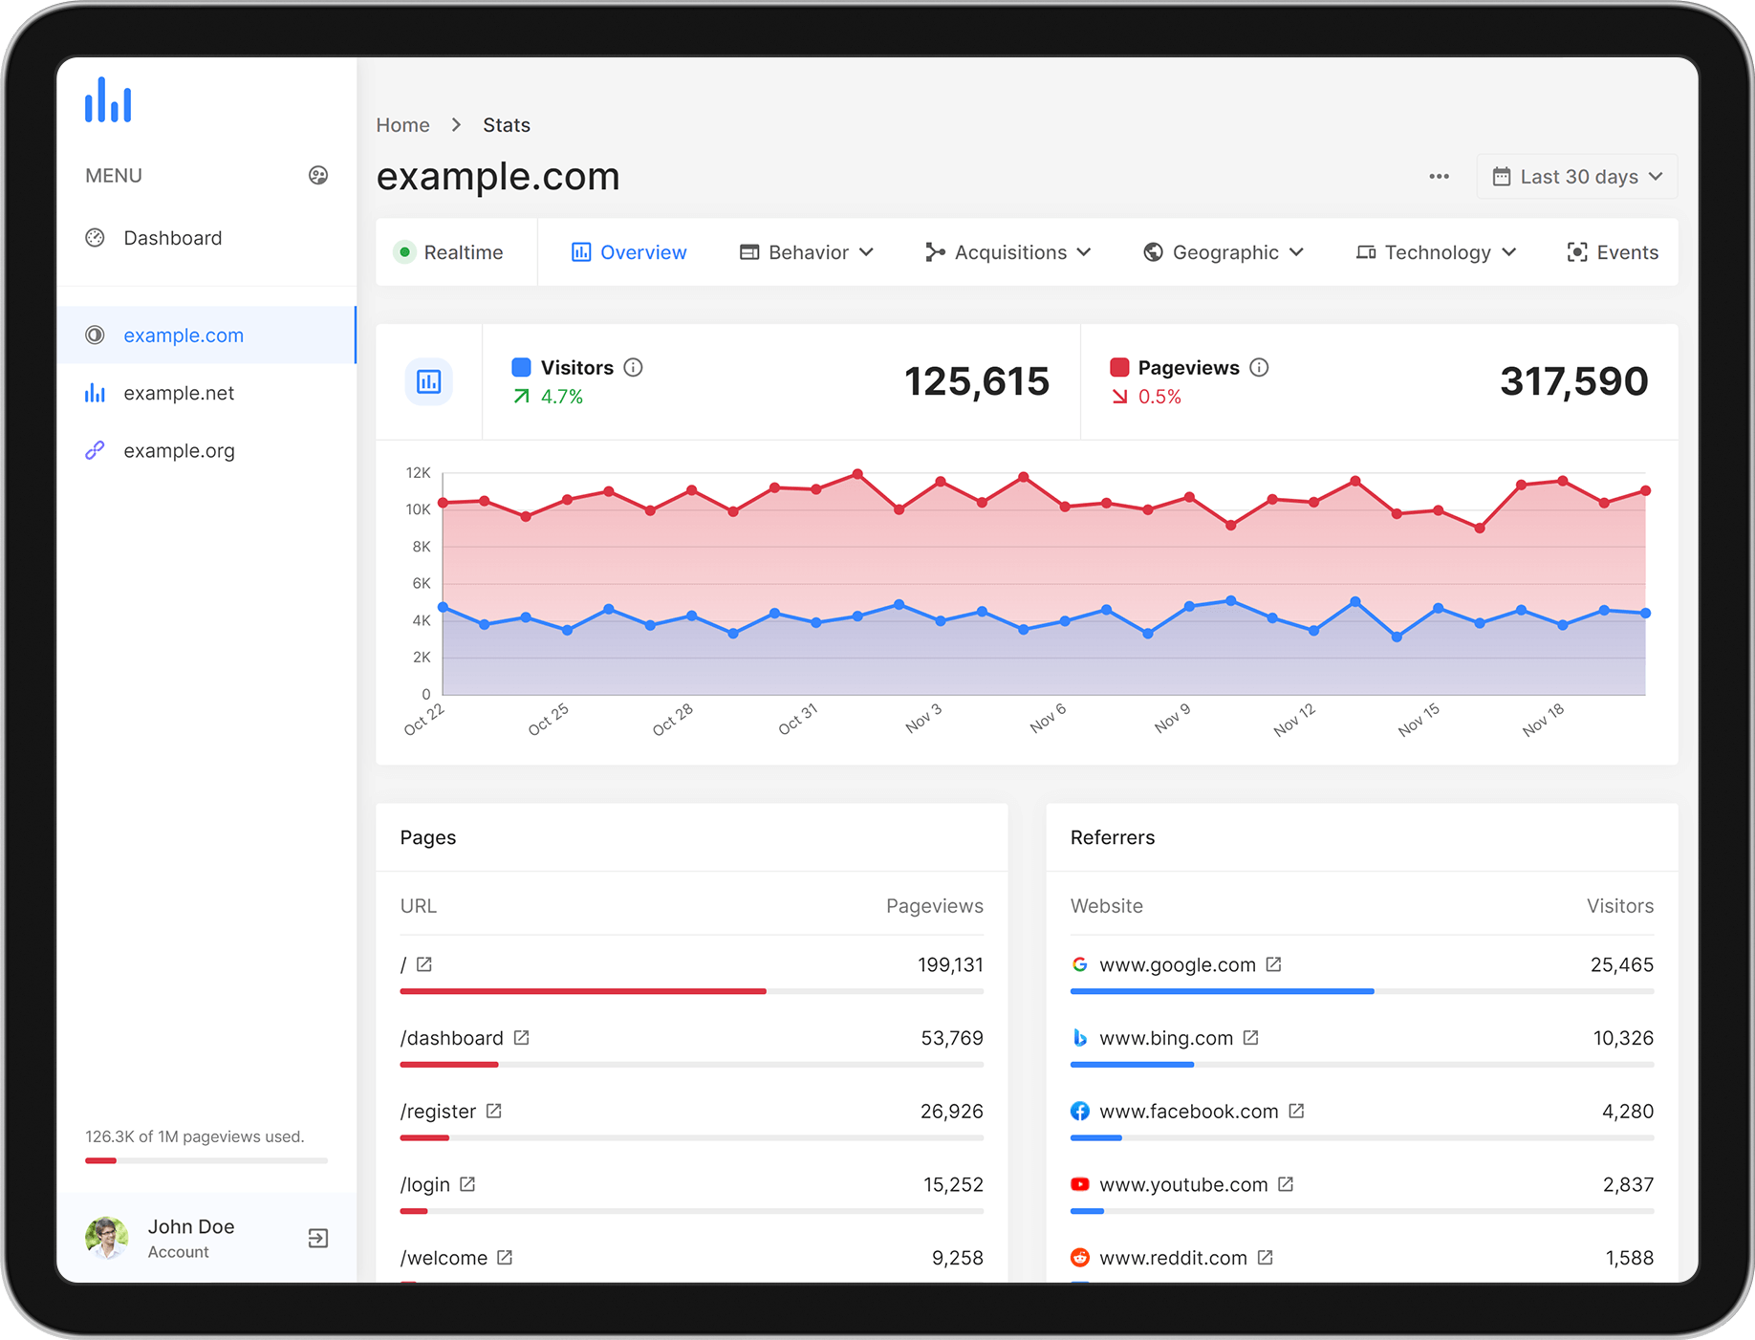Click the bar chart logo at top-left
The image size is (1755, 1340).
coord(108,99)
